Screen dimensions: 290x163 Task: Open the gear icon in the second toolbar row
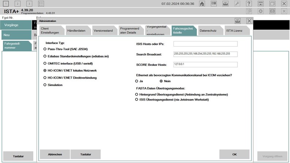(260, 11)
